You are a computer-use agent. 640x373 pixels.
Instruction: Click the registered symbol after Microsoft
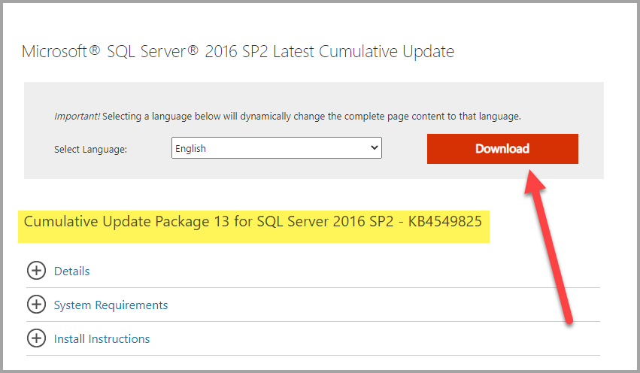pos(94,50)
